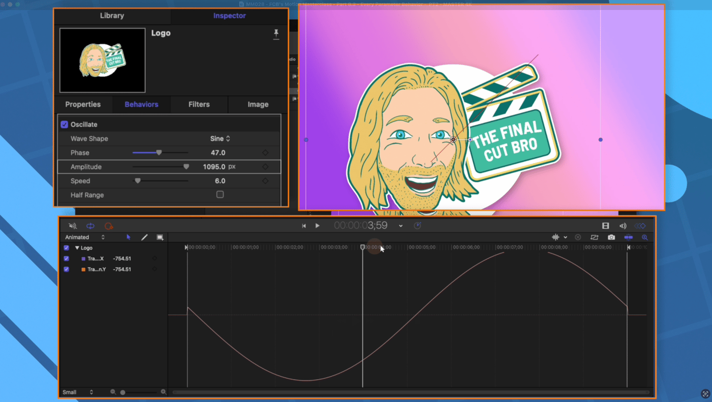The width and height of the screenshot is (712, 402).
Task: Open the Speed animation menu diamond
Action: click(265, 181)
